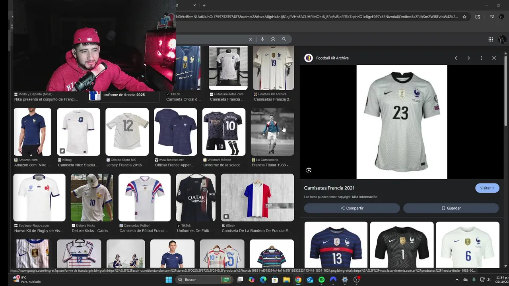The width and height of the screenshot is (509, 286).
Task: Open bottom-row number 12 retro jersey
Action: [x=79, y=253]
